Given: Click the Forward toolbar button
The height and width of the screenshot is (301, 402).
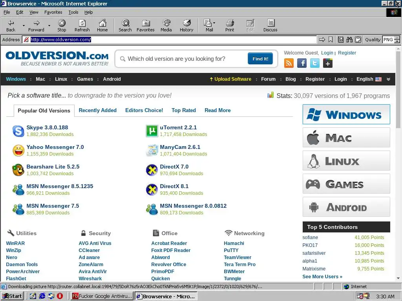Looking at the screenshot, I should pos(37,25).
